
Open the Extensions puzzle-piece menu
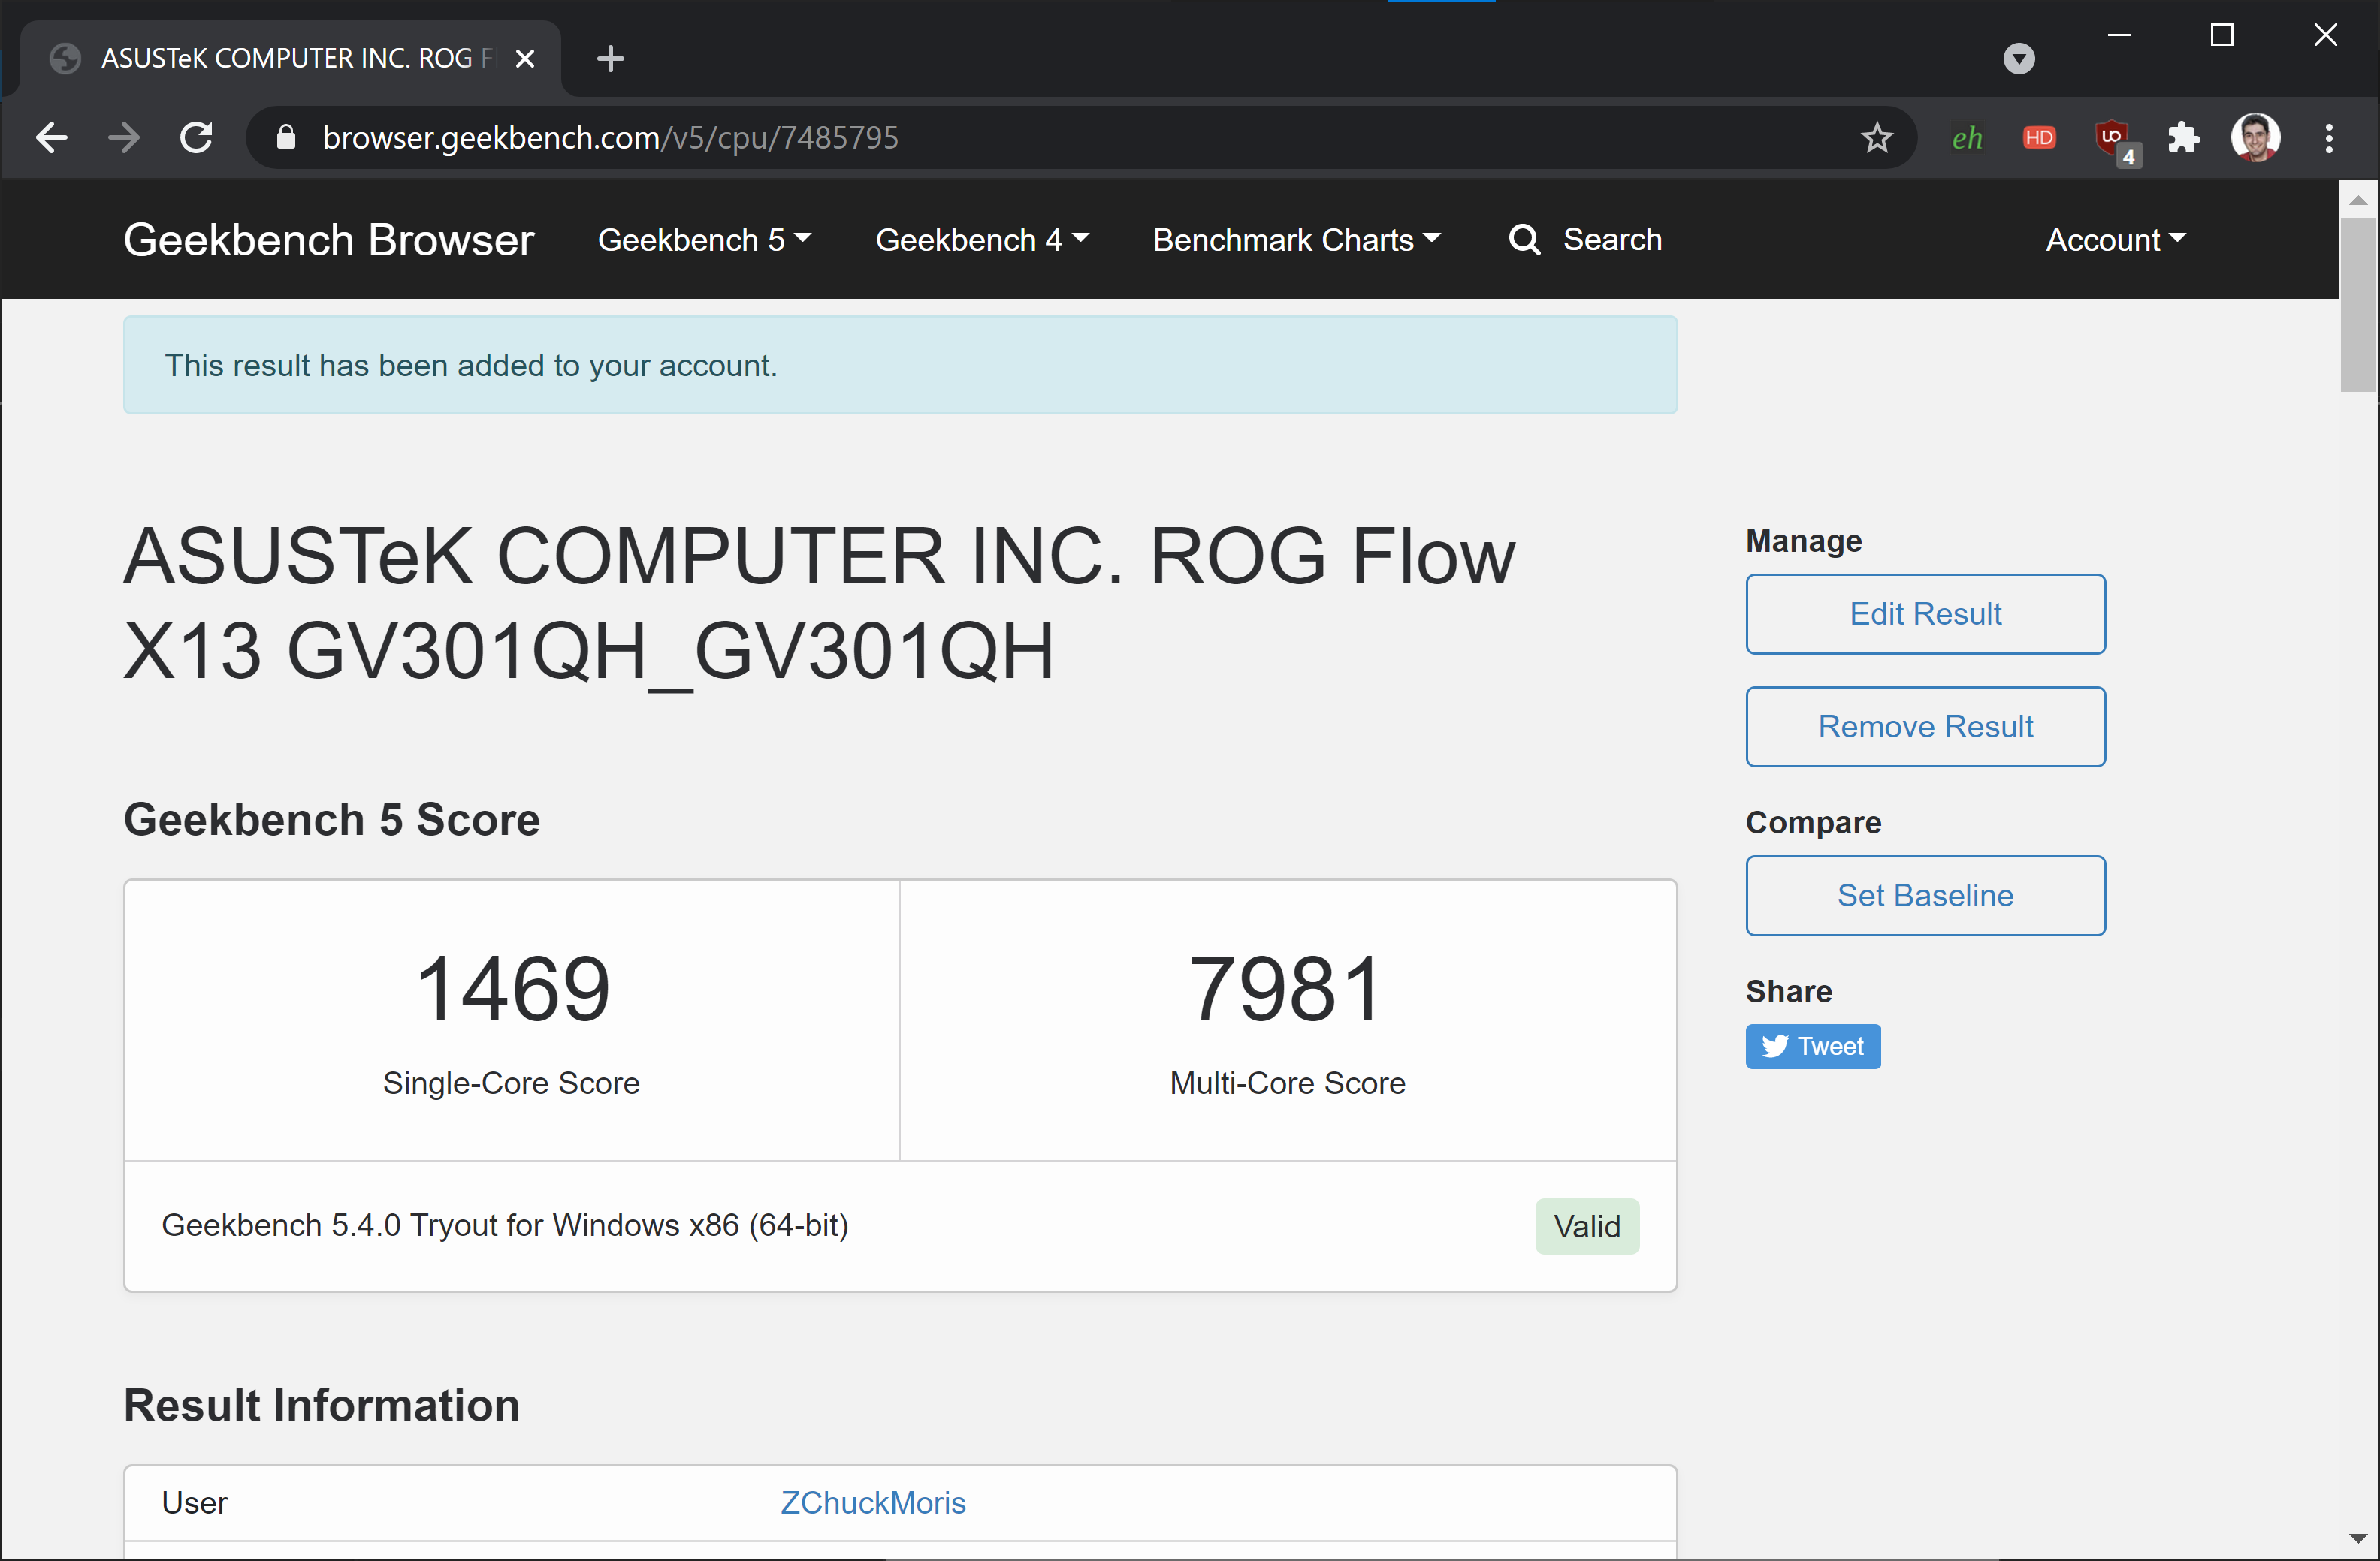[2183, 137]
